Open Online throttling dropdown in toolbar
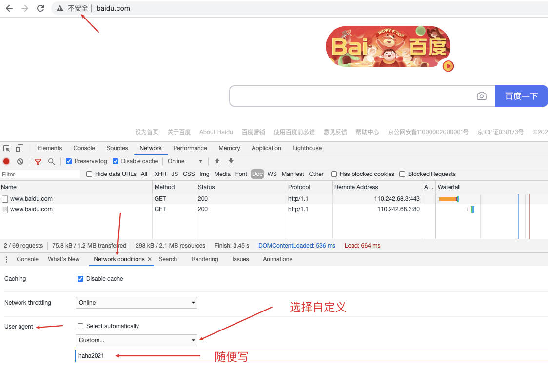 point(185,161)
